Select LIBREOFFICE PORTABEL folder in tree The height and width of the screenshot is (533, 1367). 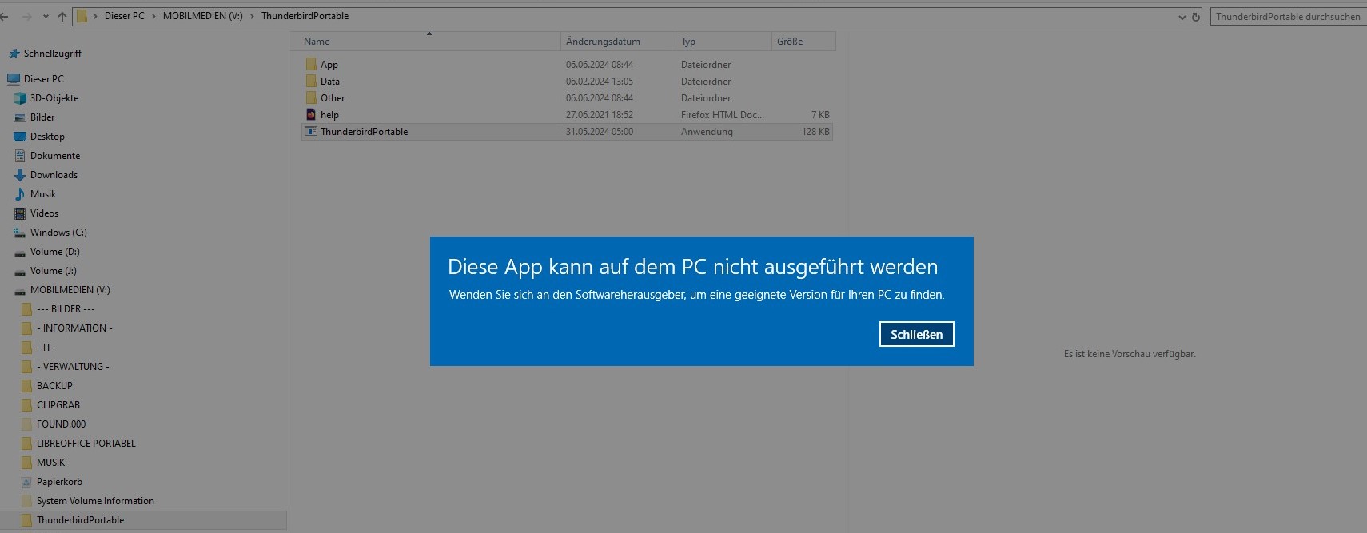tap(86, 444)
